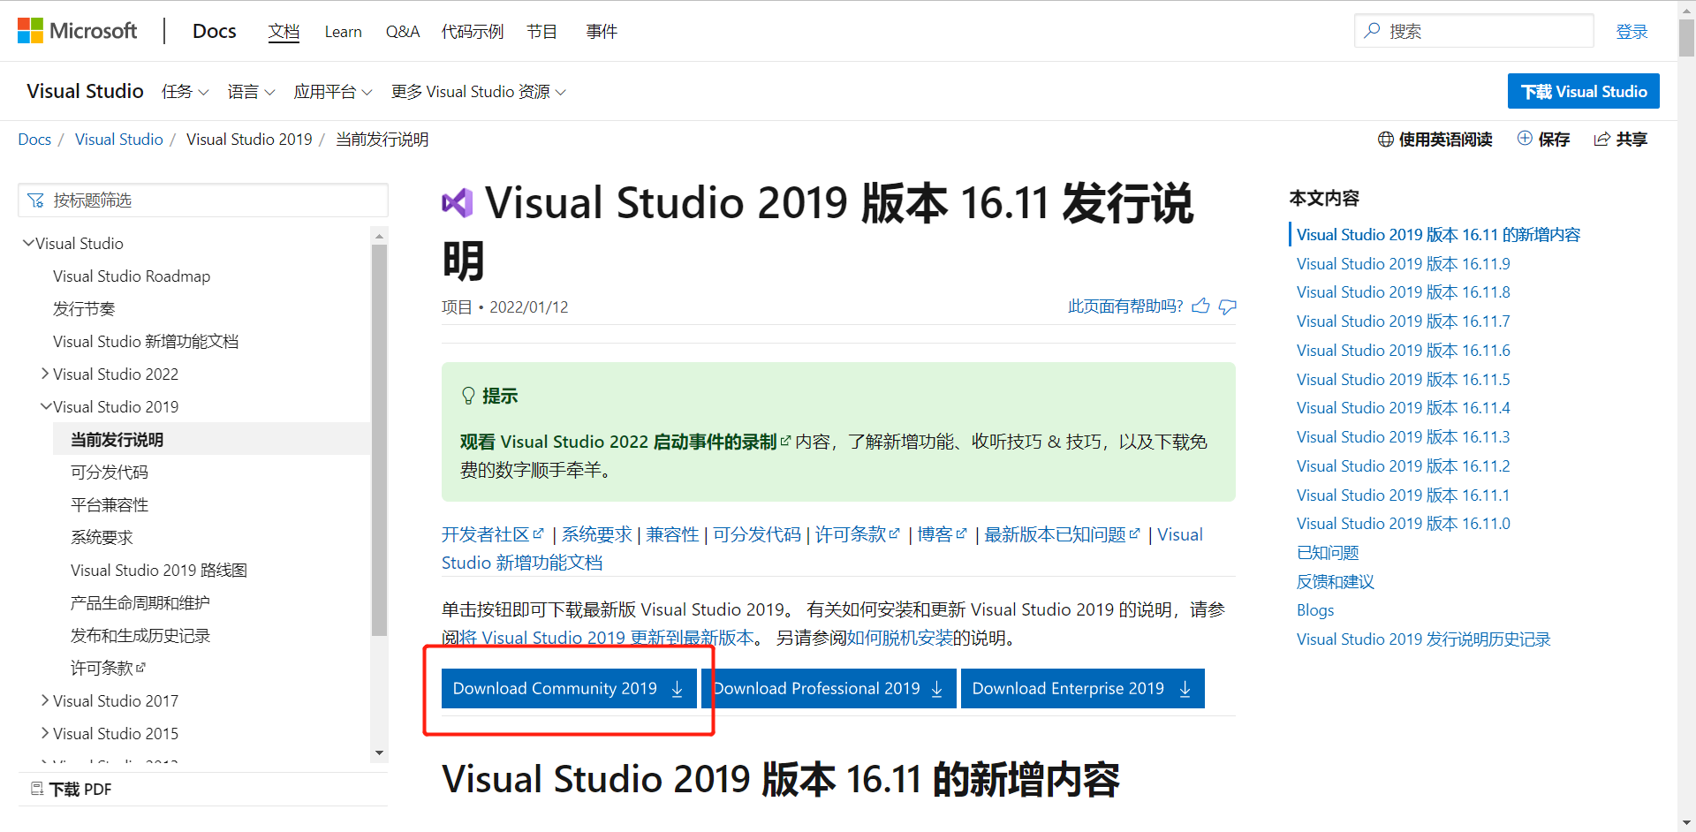The image size is (1696, 832).
Task: Jump to 反馈和建议 in page contents
Action: pyautogui.click(x=1335, y=581)
